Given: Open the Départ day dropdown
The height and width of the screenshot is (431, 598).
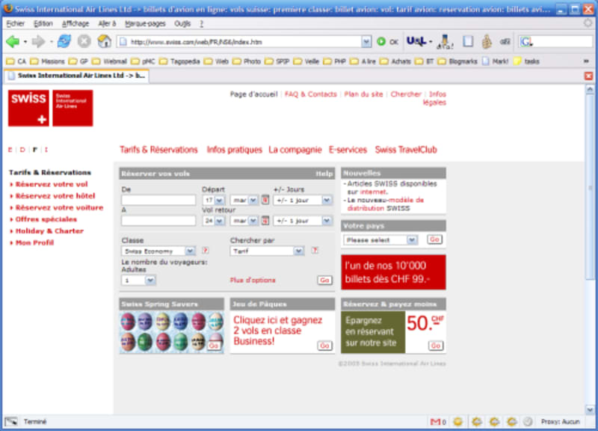Looking at the screenshot, I should tap(214, 200).
